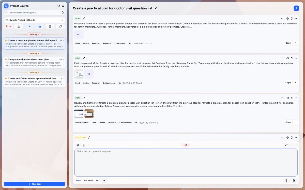Toggle the indented list view icon
Viewport: 305px width, 190px height.
pos(29,27)
